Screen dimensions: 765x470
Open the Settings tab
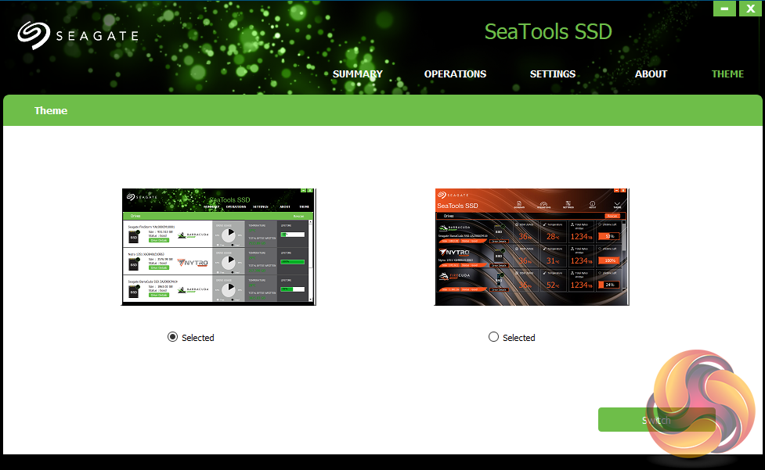pos(552,74)
